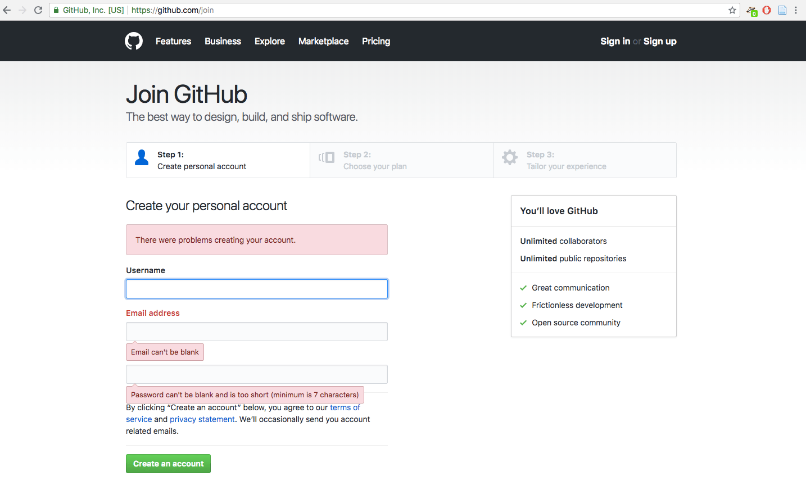This screenshot has height=485, width=806.
Task: Open the terms of service link
Action: [x=345, y=407]
